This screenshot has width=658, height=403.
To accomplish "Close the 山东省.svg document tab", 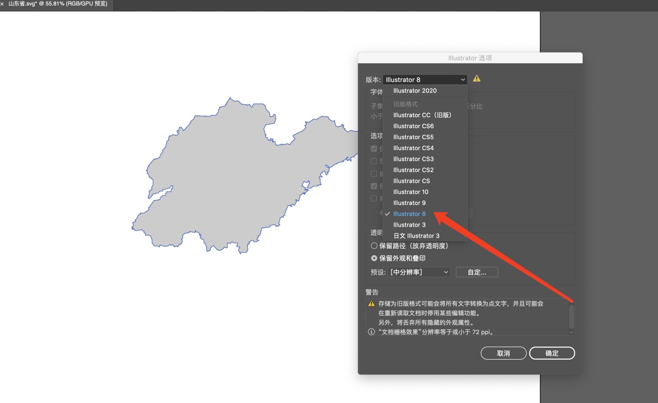I will pos(2,4).
